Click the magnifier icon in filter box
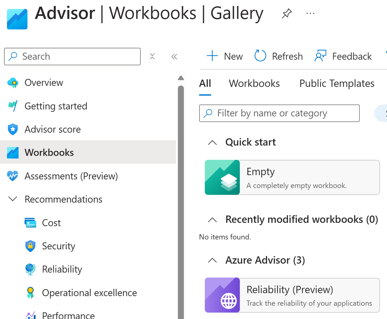 [x=208, y=113]
